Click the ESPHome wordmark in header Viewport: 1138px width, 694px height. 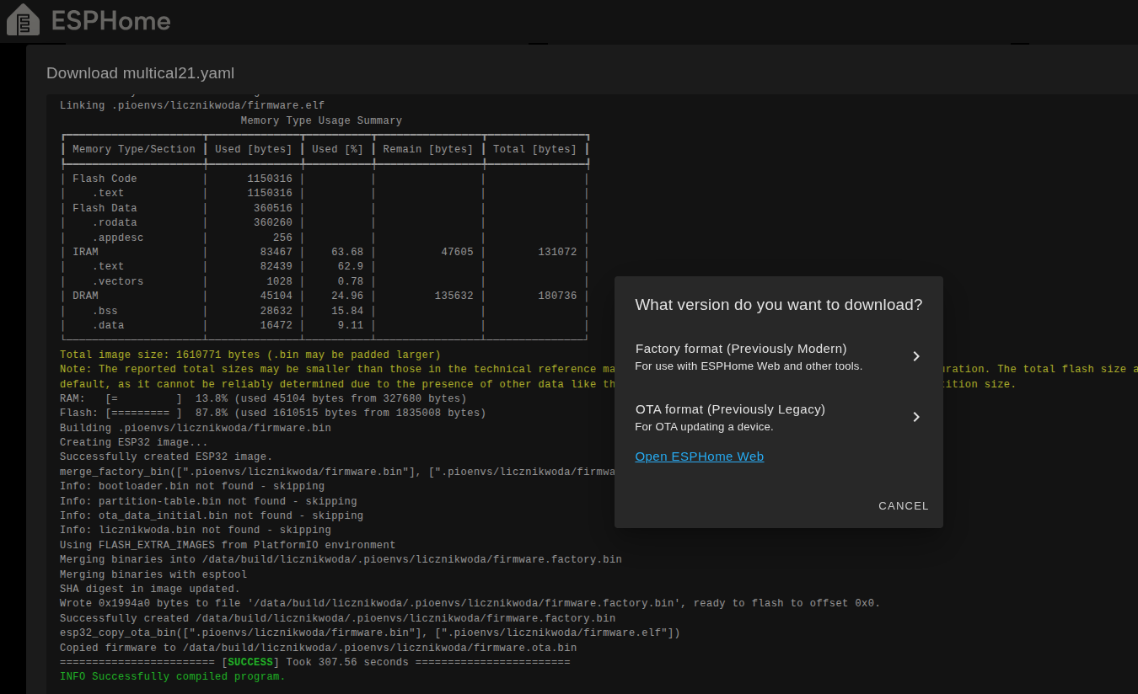[111, 21]
